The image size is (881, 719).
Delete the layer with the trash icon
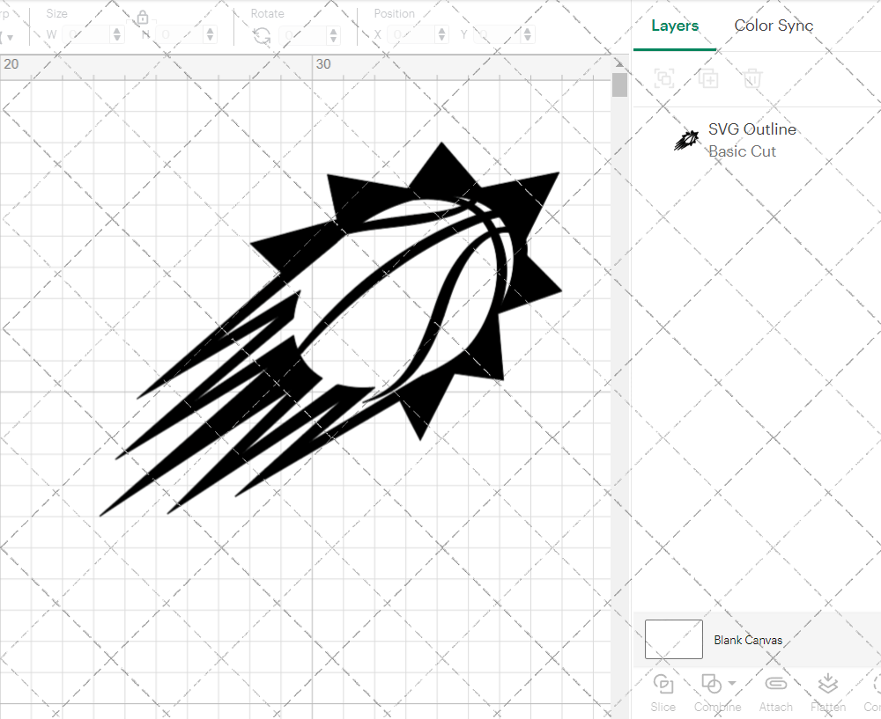click(x=751, y=78)
